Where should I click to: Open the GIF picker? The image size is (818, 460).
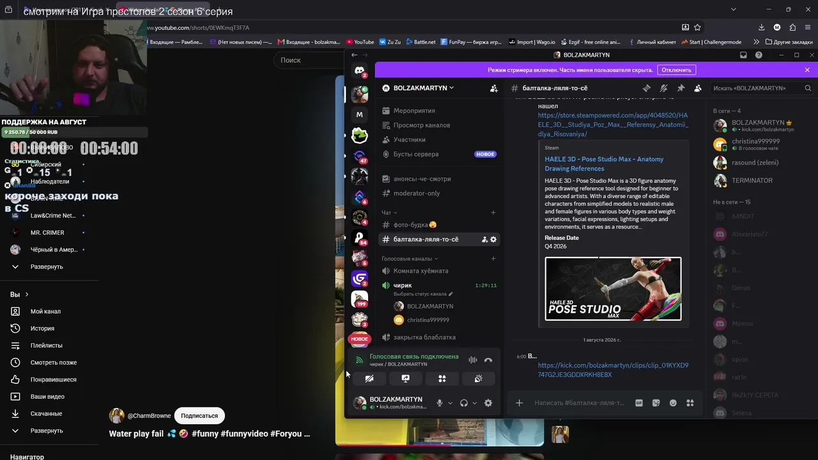tap(639, 403)
